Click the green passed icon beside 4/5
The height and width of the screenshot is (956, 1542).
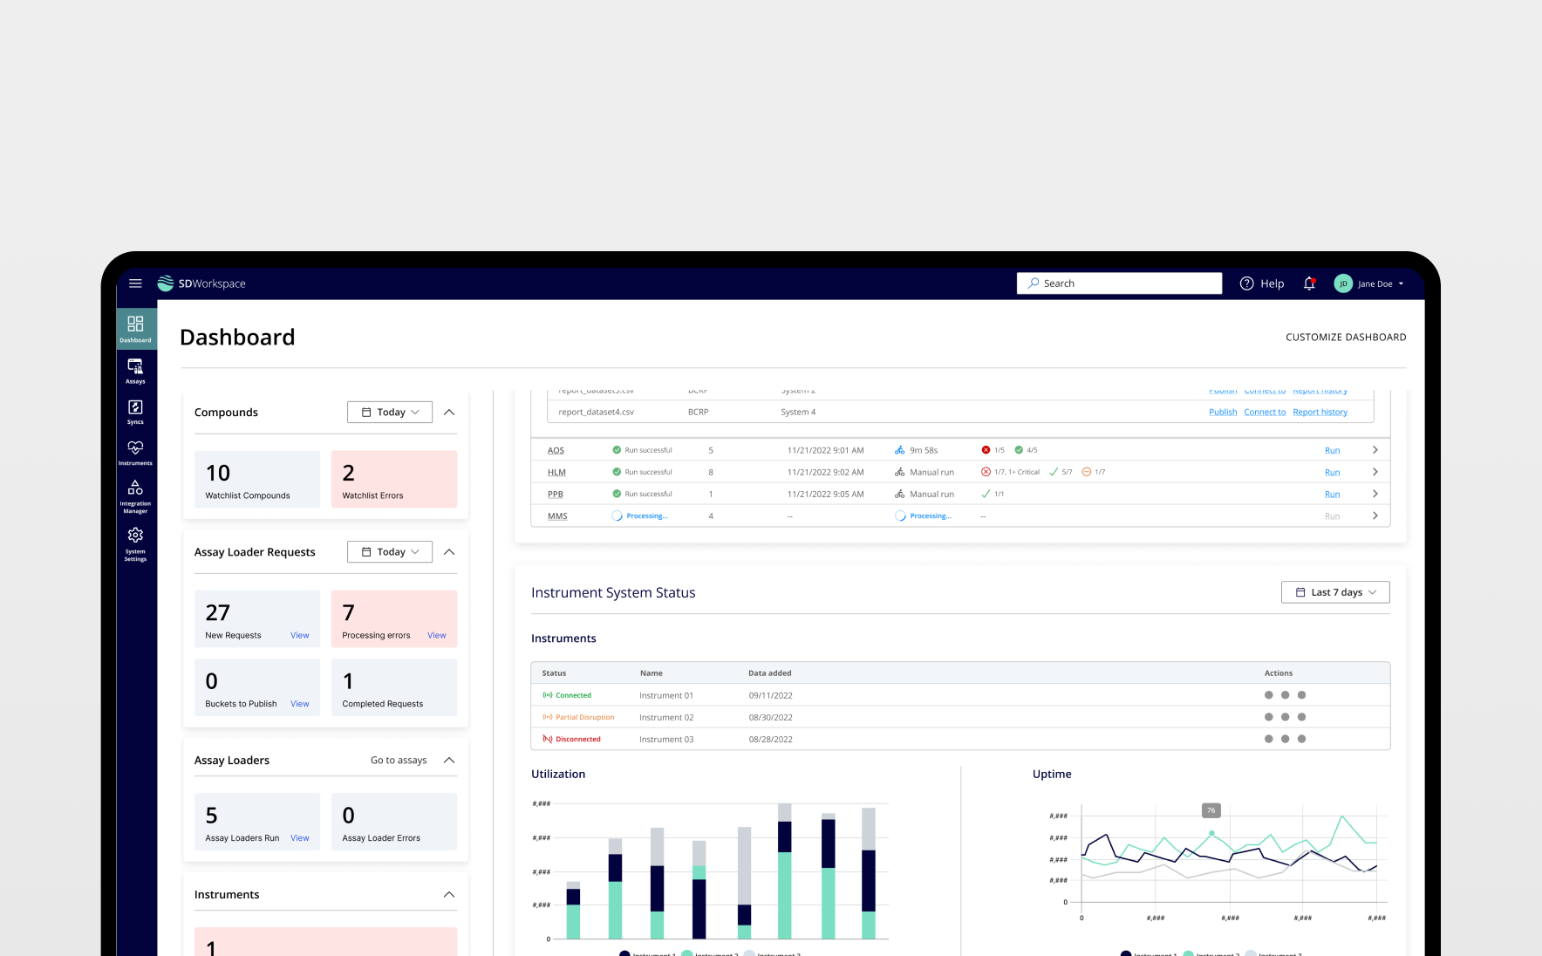[1019, 450]
